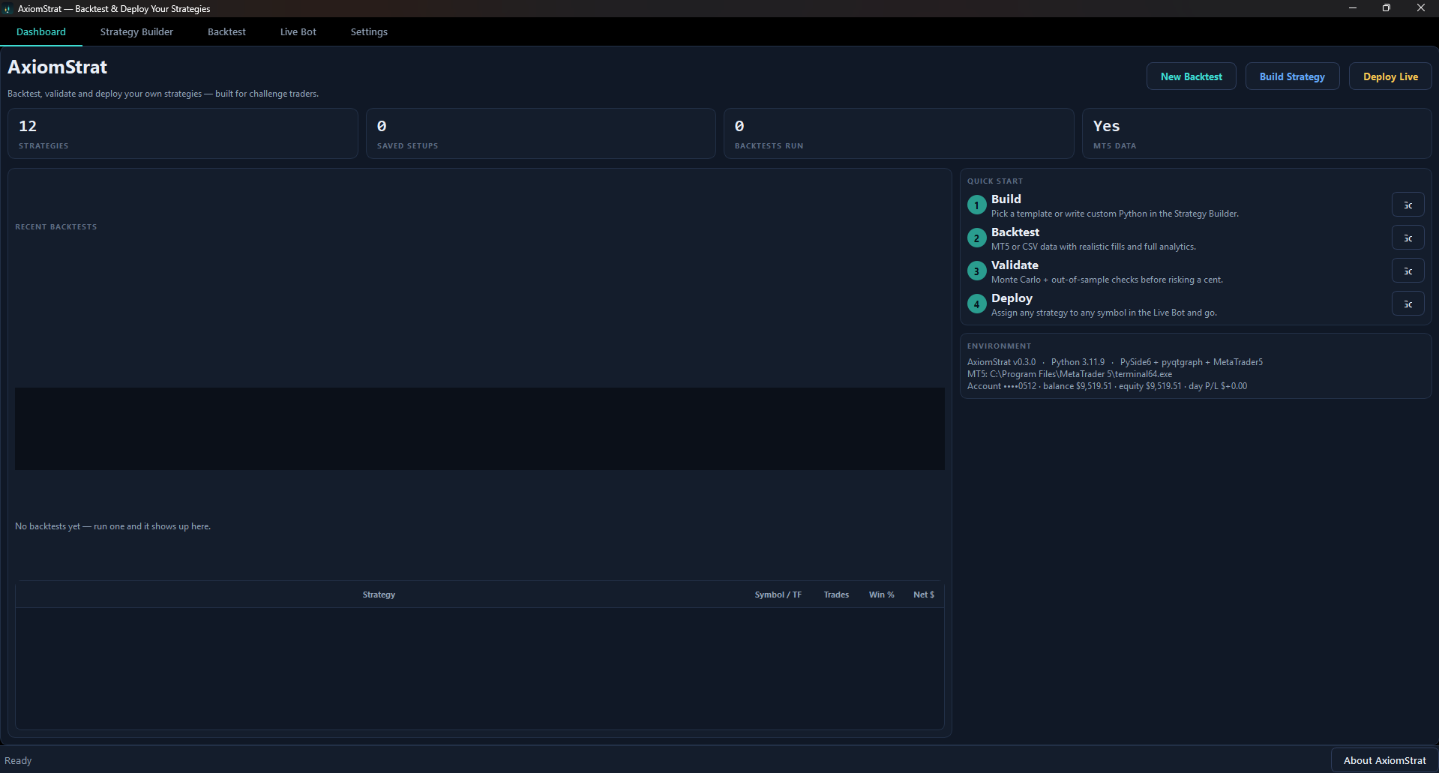Sort table by Symbol / TF column header
This screenshot has width=1439, height=773.
(778, 595)
